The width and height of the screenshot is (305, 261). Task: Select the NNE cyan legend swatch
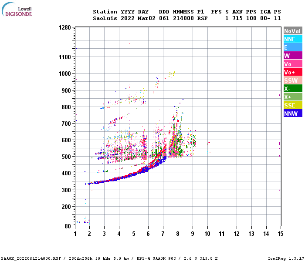coord(293,39)
